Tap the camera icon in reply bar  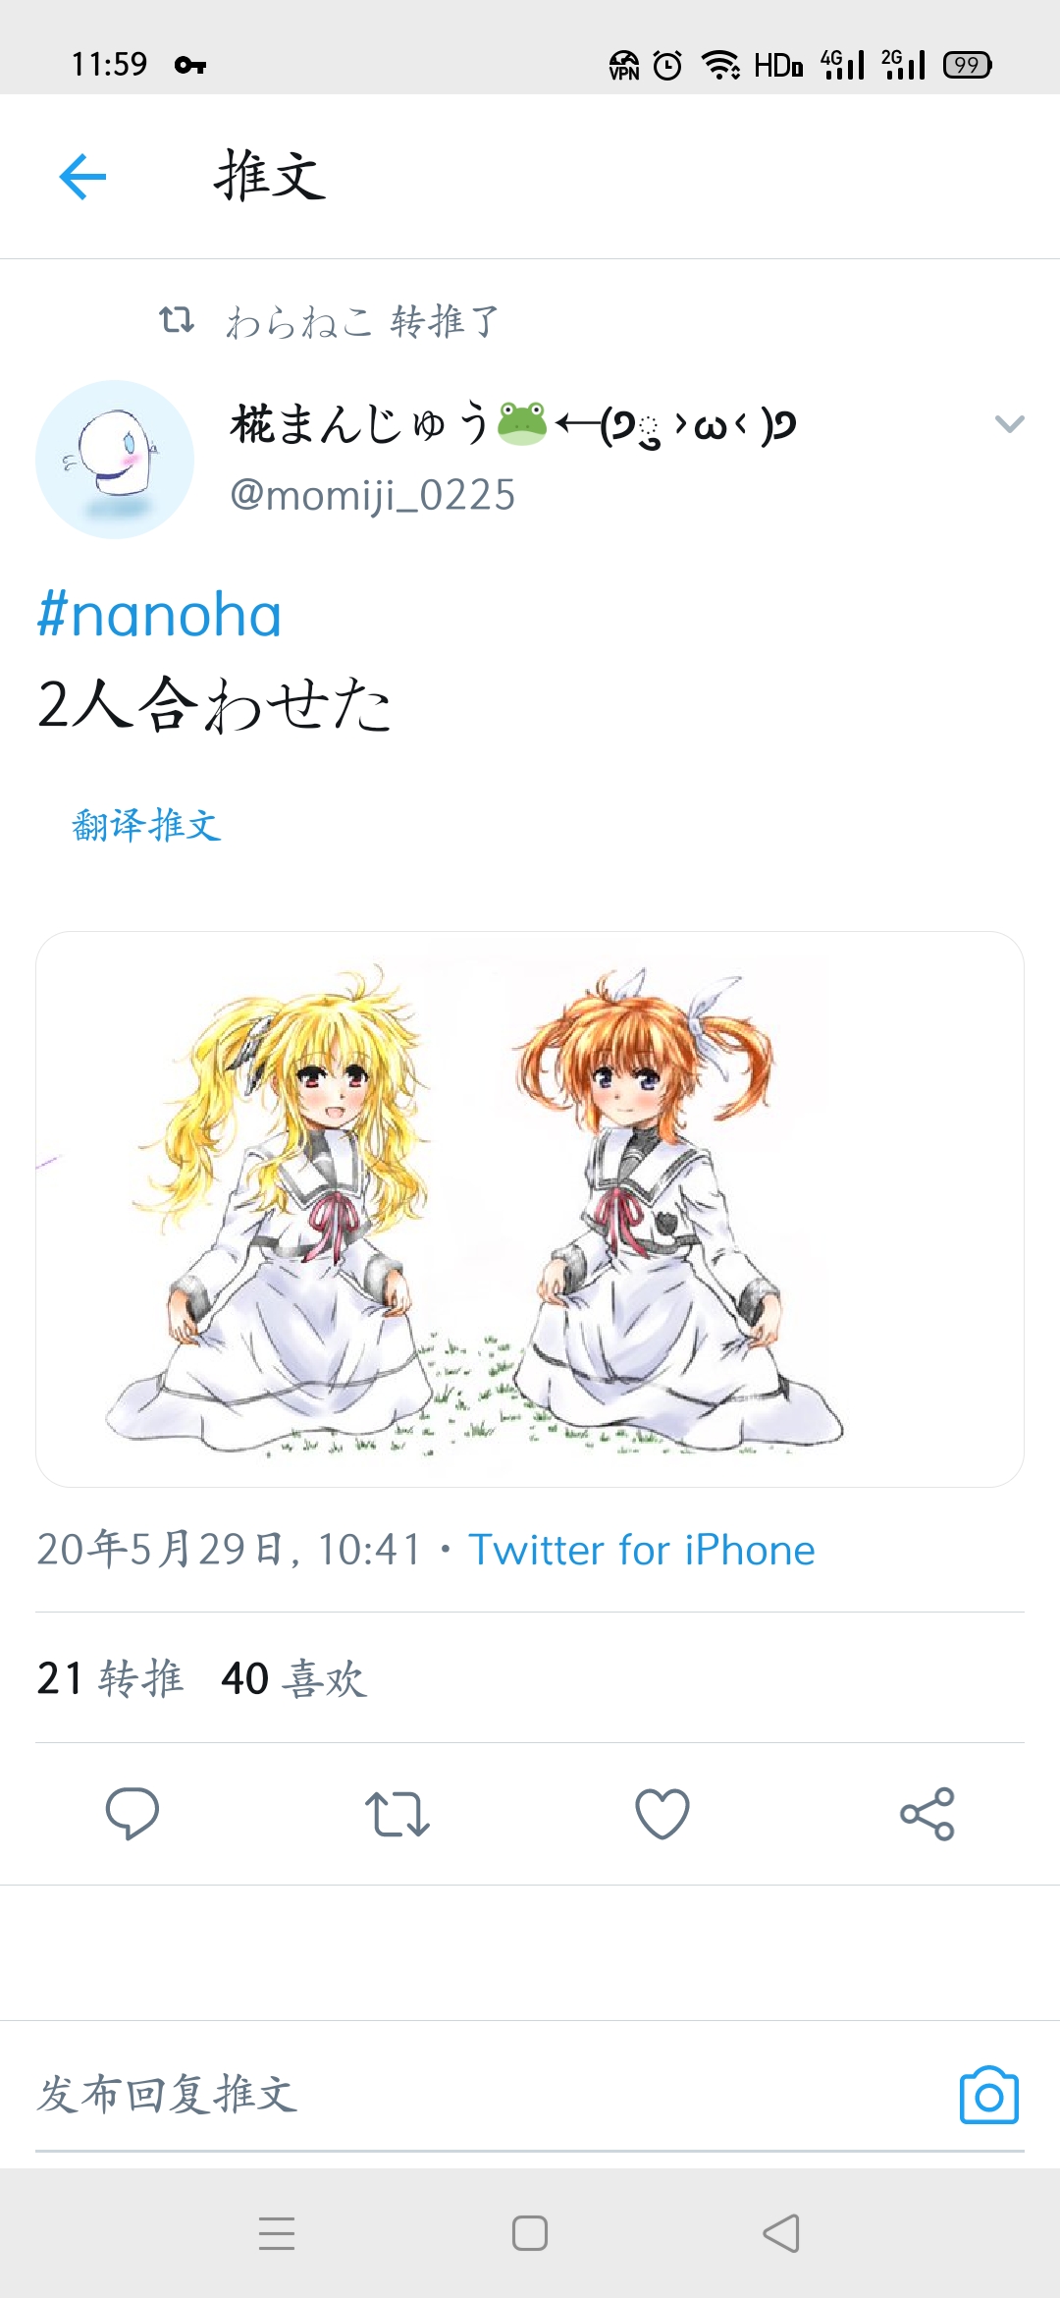[988, 2096]
